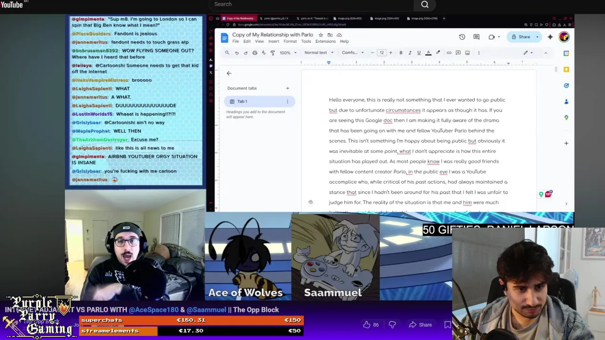Click the YouTube search magnifier button

click(425, 5)
